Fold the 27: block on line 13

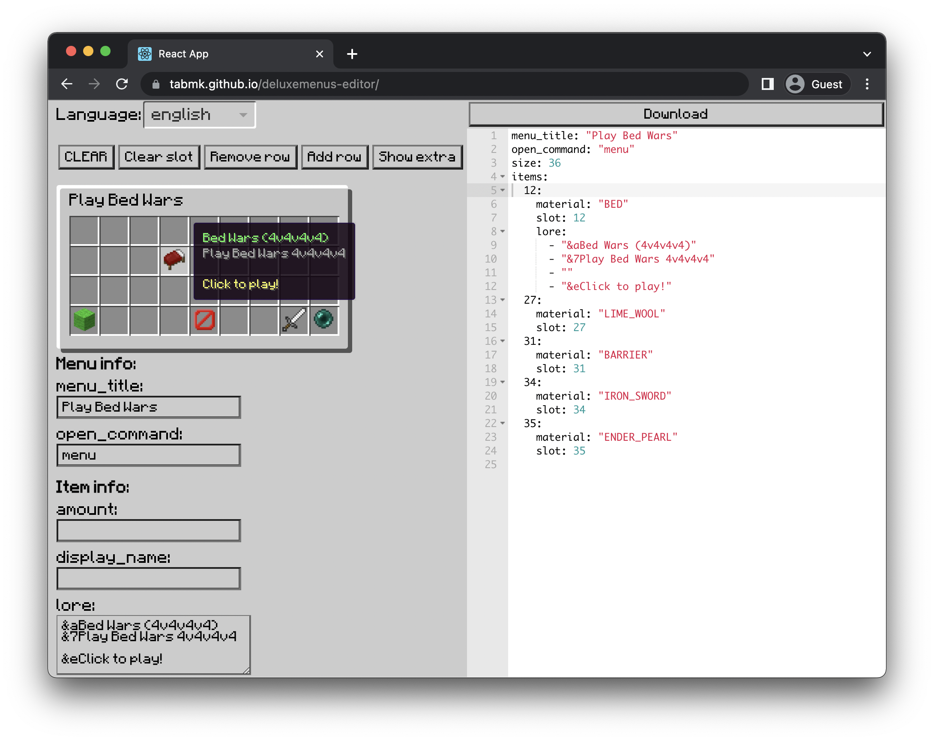(503, 300)
